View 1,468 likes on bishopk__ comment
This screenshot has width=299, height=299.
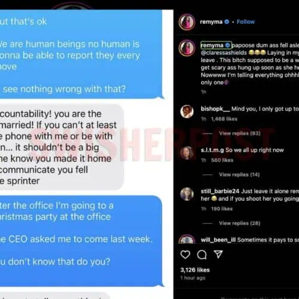(224, 119)
